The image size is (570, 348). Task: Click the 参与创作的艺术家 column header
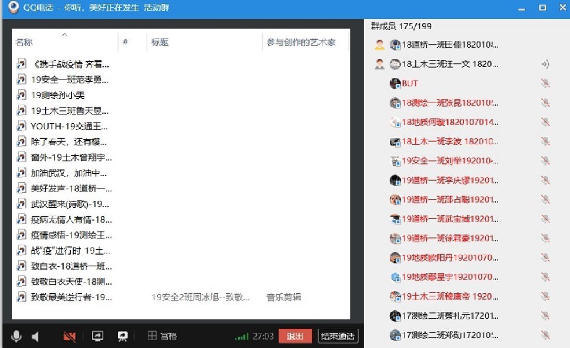301,42
